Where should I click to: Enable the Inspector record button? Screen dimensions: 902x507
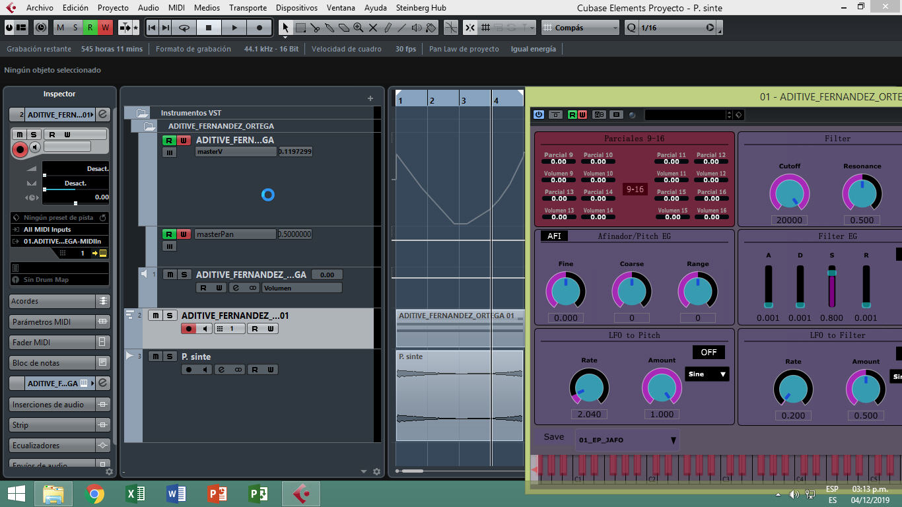tap(20, 149)
